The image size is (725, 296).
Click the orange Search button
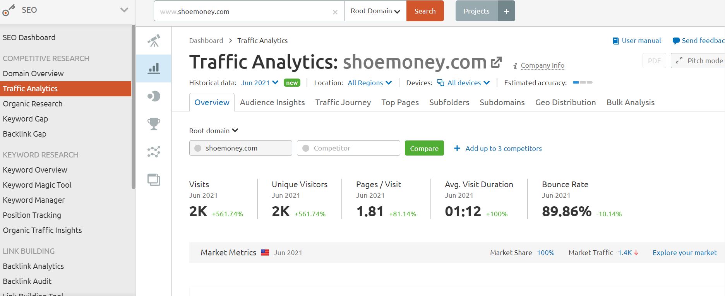pos(425,11)
